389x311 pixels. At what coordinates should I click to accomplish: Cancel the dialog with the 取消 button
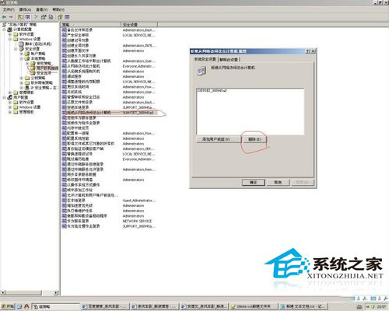pos(278,182)
